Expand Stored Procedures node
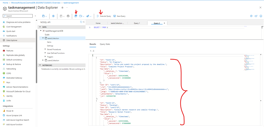Viewport: 264px width, 127px height. pos(45,49)
